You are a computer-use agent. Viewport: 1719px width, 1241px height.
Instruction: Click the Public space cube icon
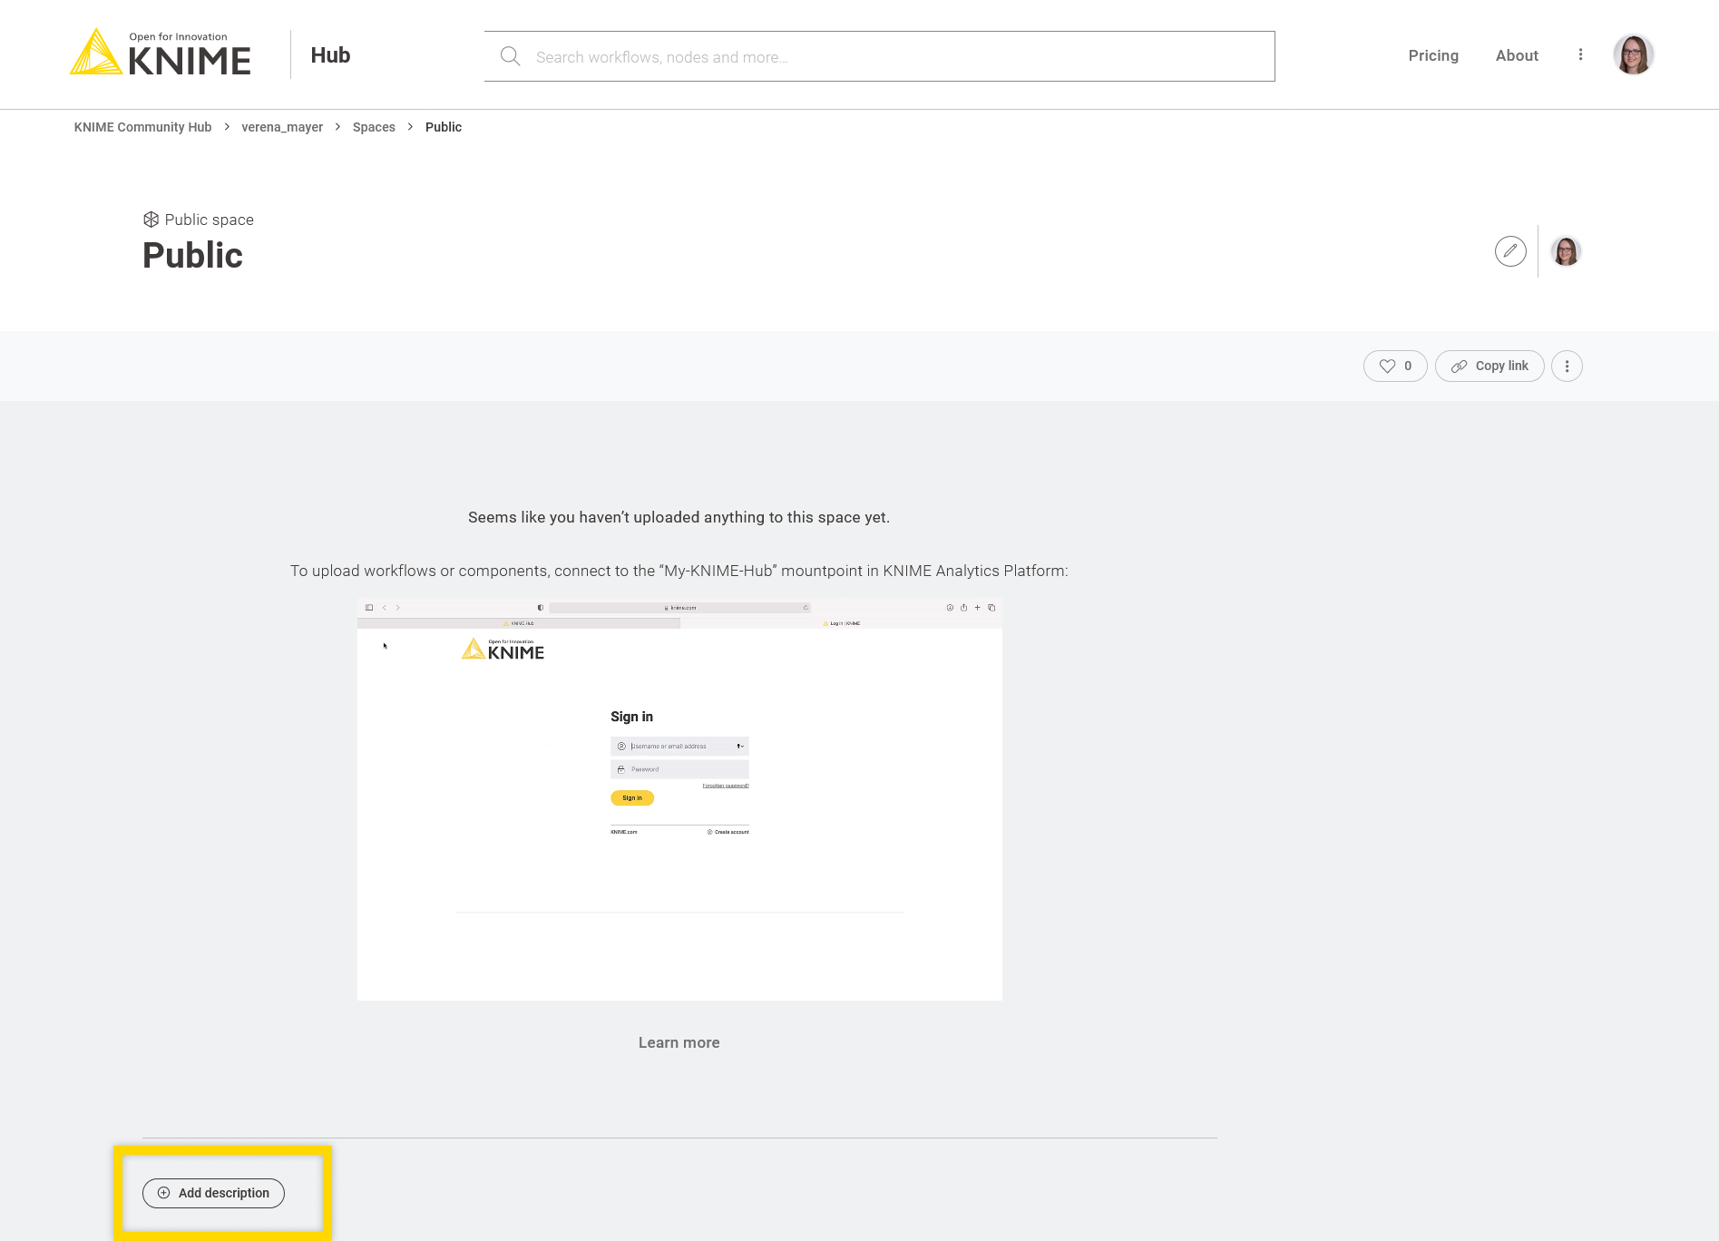pos(151,220)
